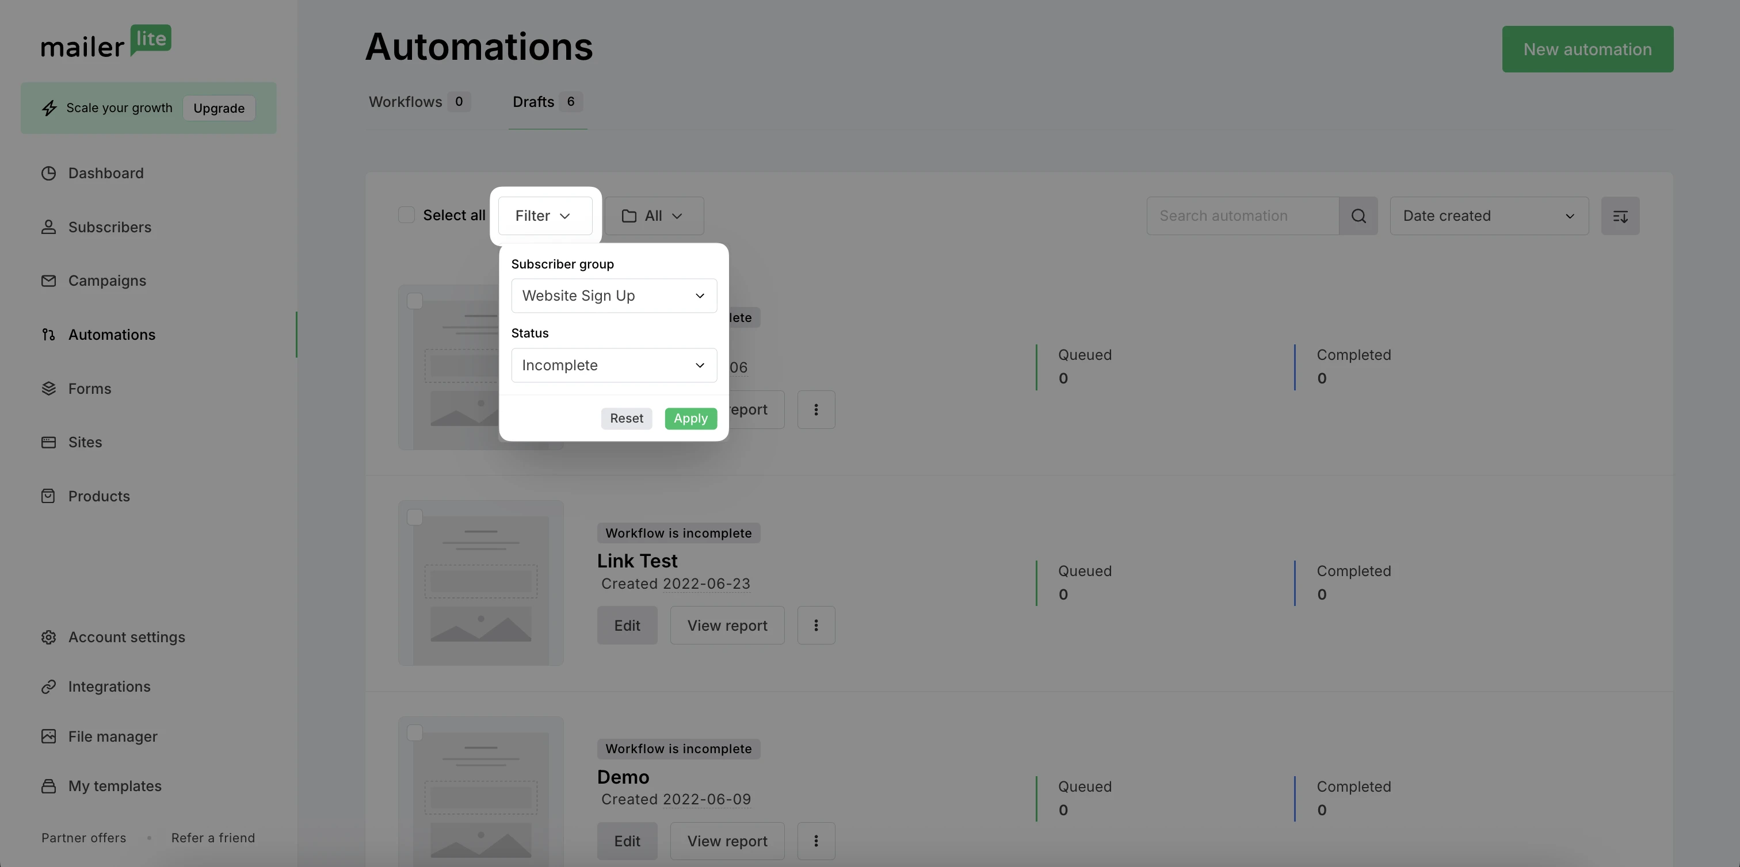Image resolution: width=1740 pixels, height=867 pixels.
Task: Click the search magnifier button
Action: (x=1359, y=216)
